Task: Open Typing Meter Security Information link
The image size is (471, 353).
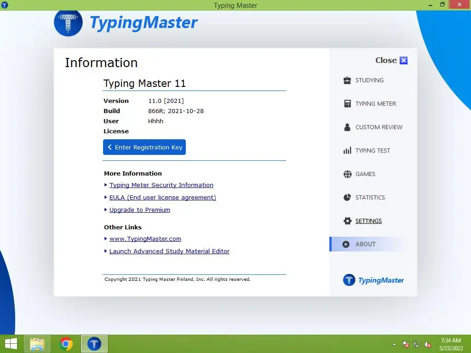Action: coord(161,185)
